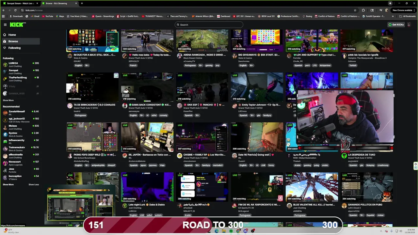
Task: Open Chrome apps grid icon
Action: [x=3, y=16]
